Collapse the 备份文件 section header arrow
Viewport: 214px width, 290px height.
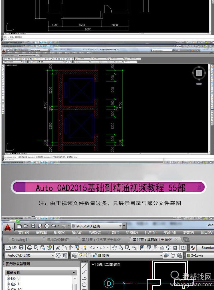click(x=74, y=273)
